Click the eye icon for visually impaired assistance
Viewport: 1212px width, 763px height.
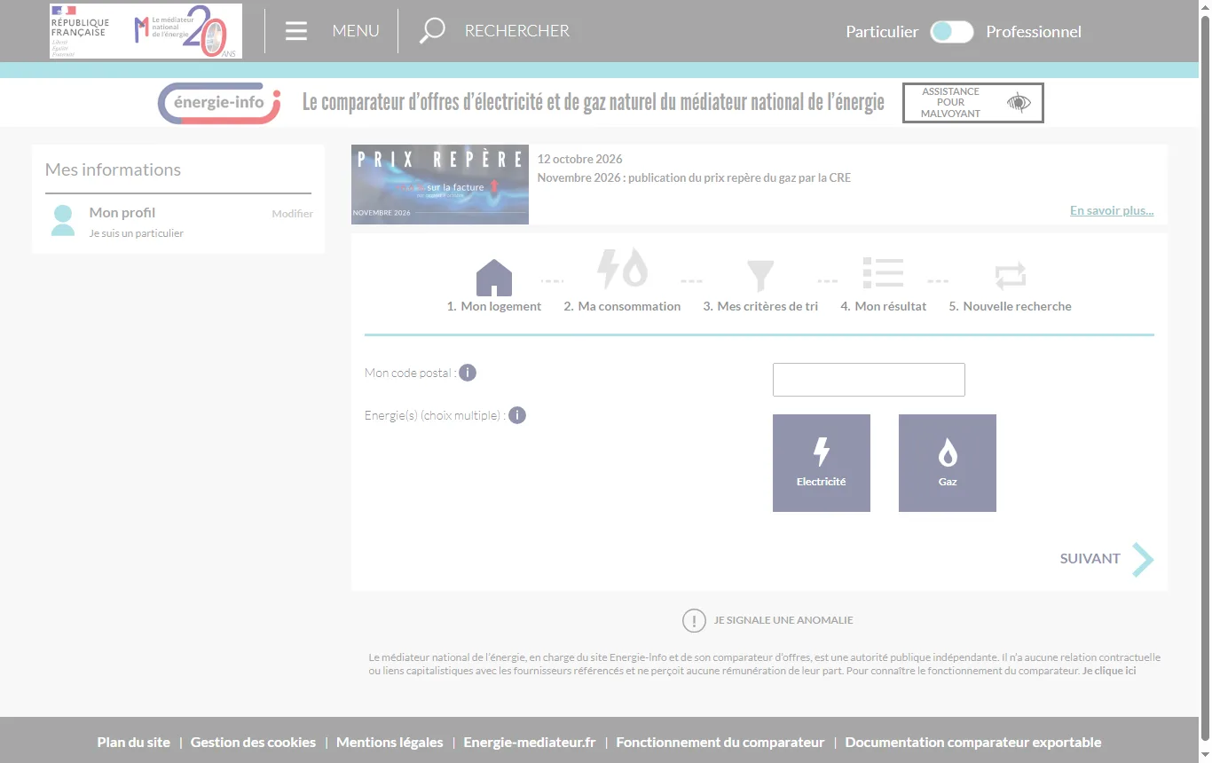click(x=1019, y=103)
